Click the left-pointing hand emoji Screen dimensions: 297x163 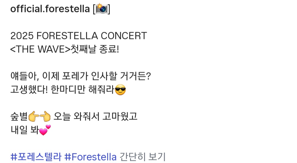click(x=45, y=116)
